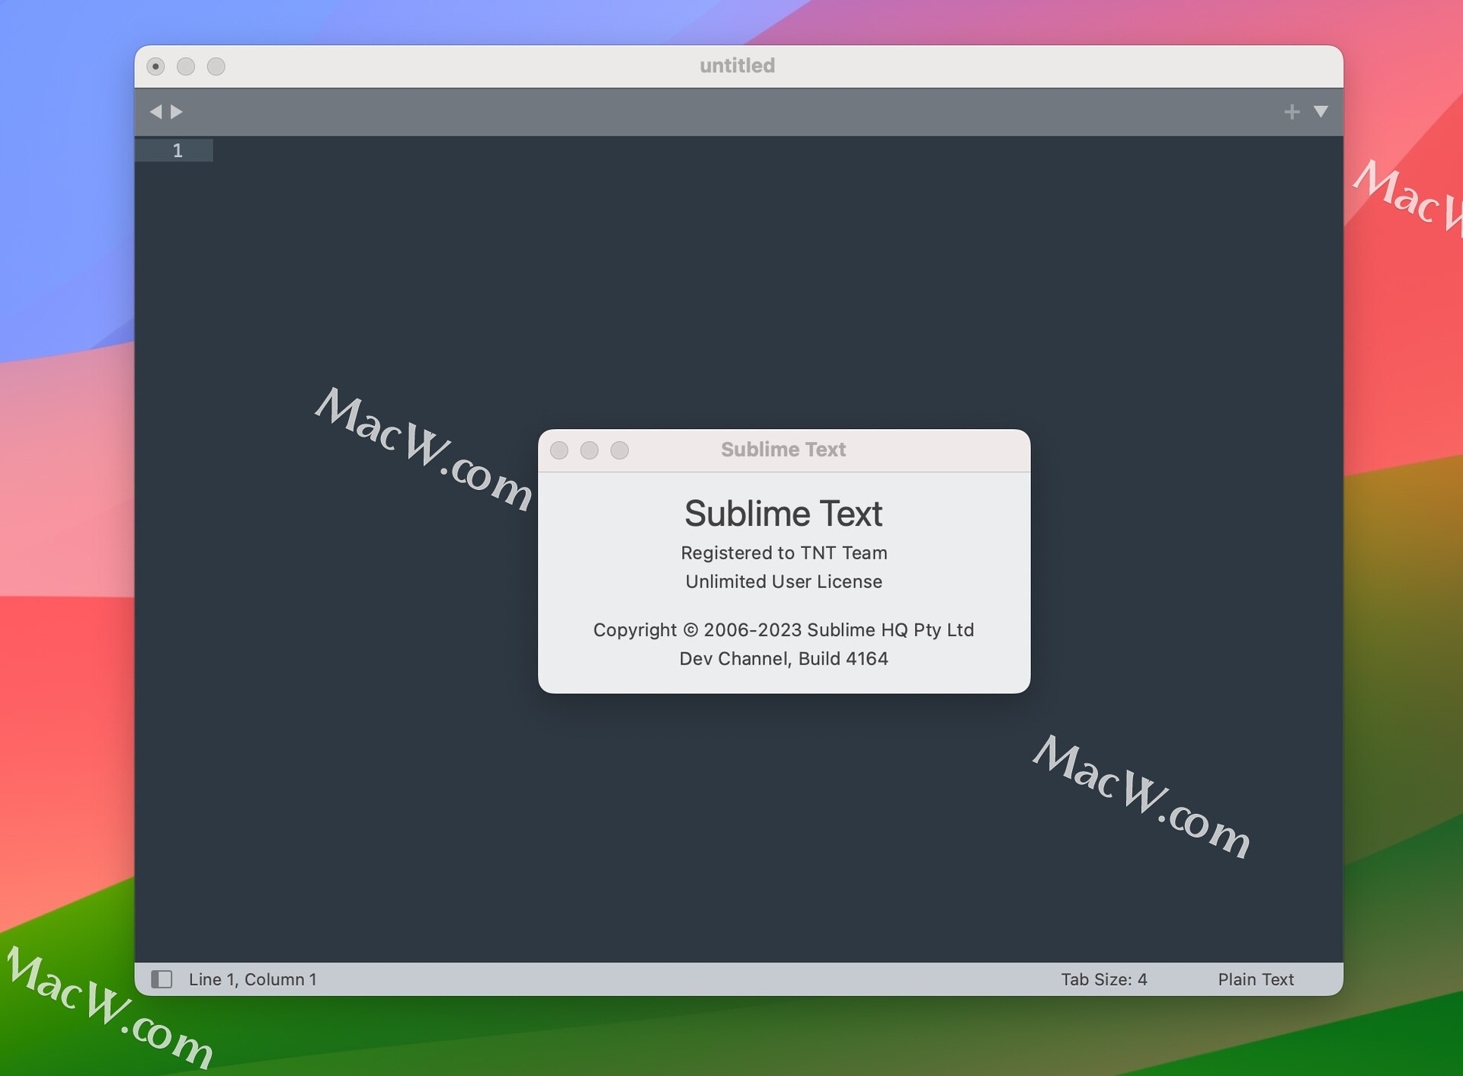Click the large Sublime Text heading
This screenshot has width=1463, height=1076.
click(784, 514)
